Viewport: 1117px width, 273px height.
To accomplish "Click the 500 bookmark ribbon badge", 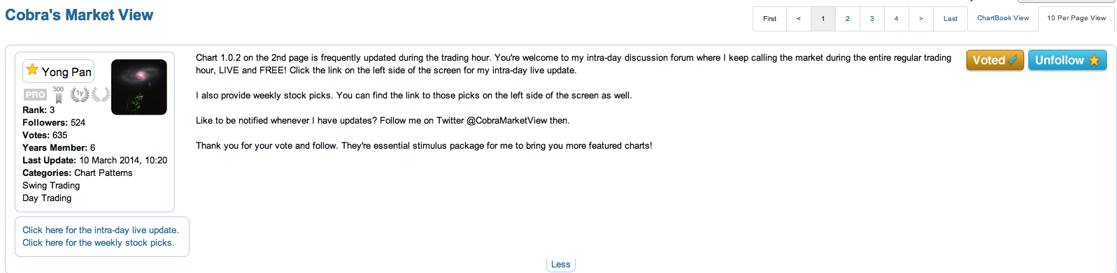I will click(59, 95).
